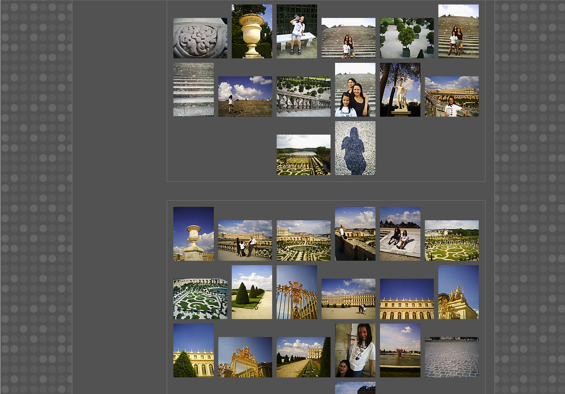Open the cone-shaped topiary trees photo

pyautogui.click(x=252, y=292)
